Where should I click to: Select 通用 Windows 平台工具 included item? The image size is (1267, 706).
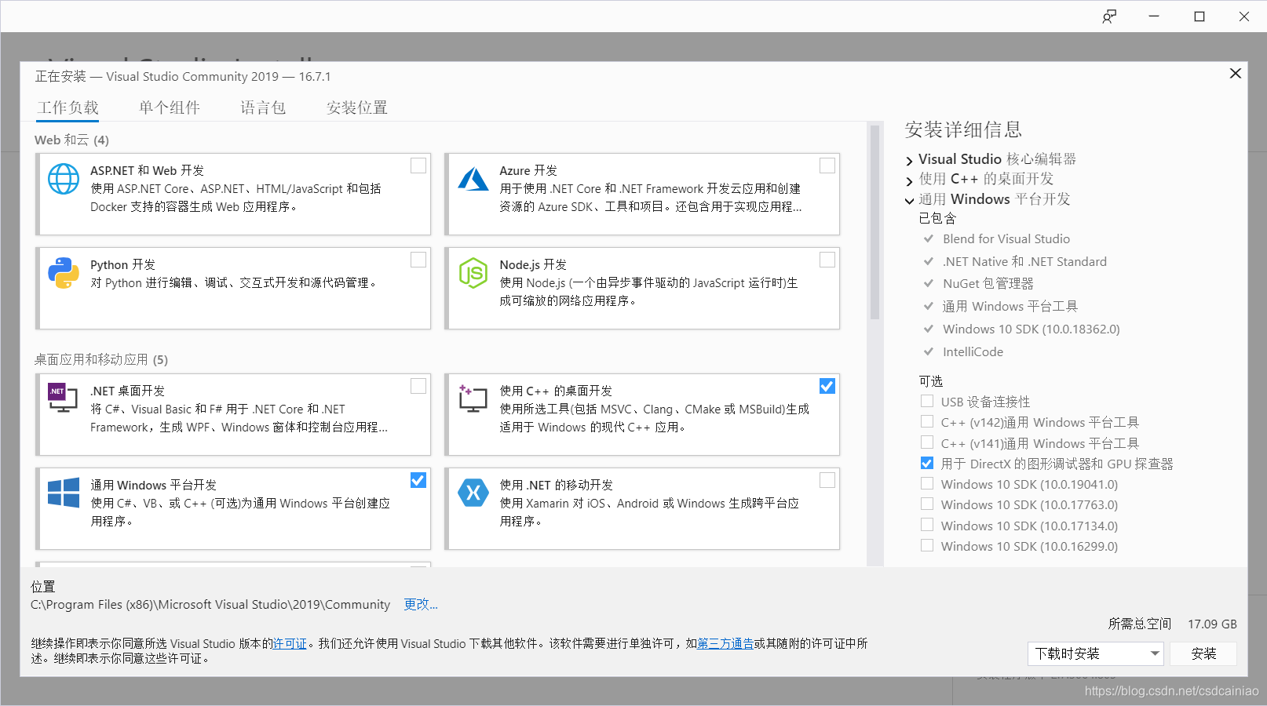(x=1010, y=306)
